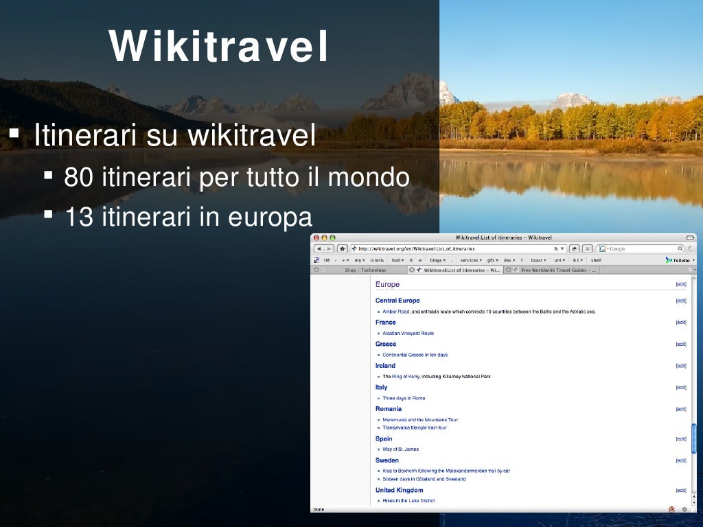This screenshot has height=527, width=703.
Task: Open the address bar history dropdown arrow
Action: [x=562, y=248]
